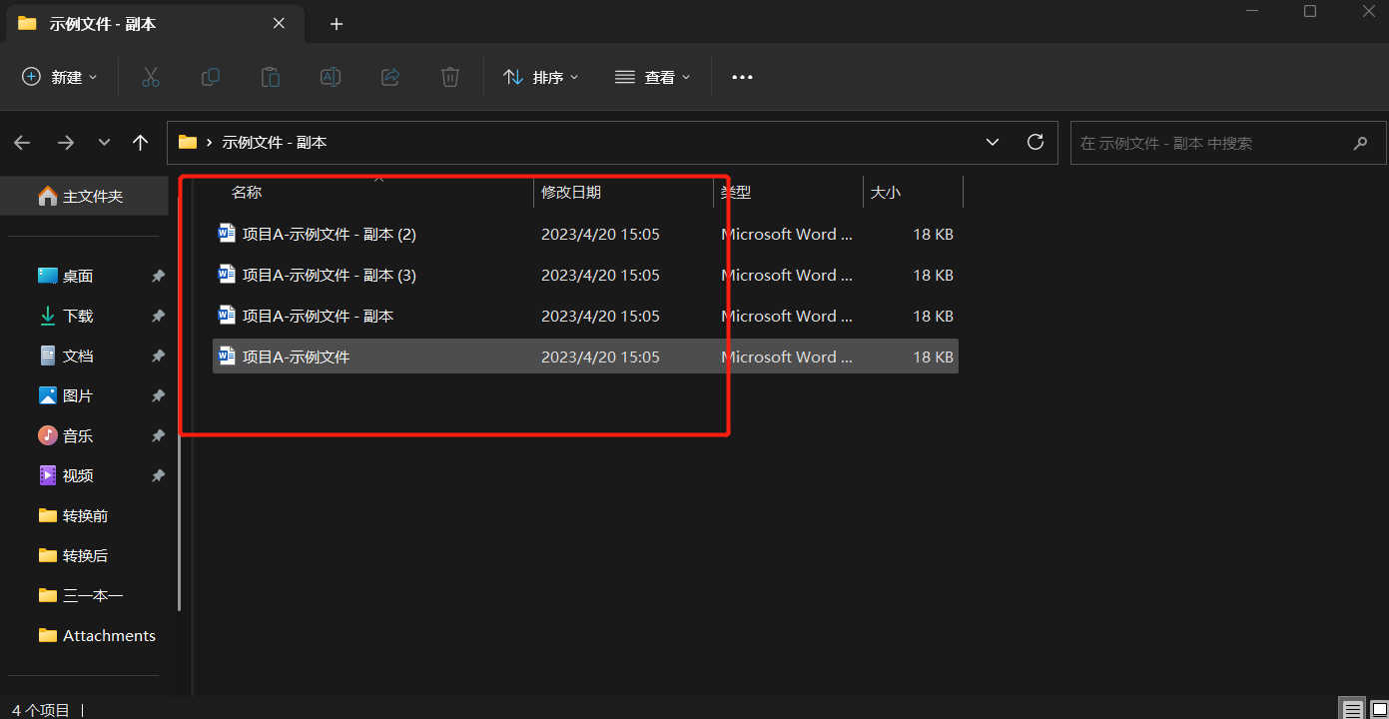
Task: Expand the address bar history dropdown
Action: [992, 142]
